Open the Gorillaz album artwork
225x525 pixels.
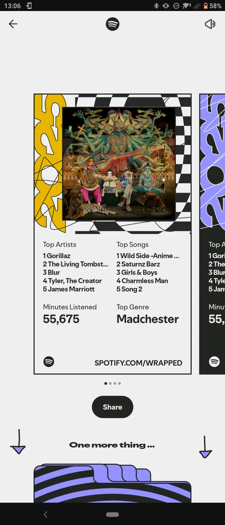coord(119,164)
